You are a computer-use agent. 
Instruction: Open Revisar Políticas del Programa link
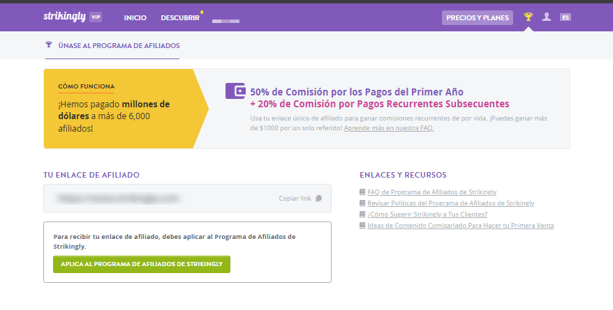coord(451,203)
